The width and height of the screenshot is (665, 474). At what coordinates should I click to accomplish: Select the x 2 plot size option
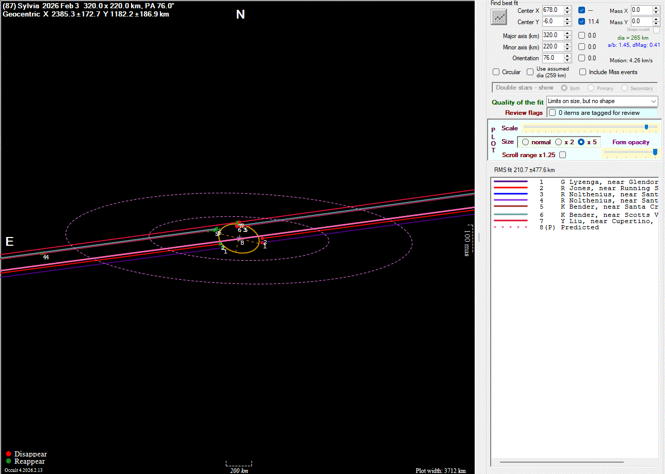(x=558, y=142)
